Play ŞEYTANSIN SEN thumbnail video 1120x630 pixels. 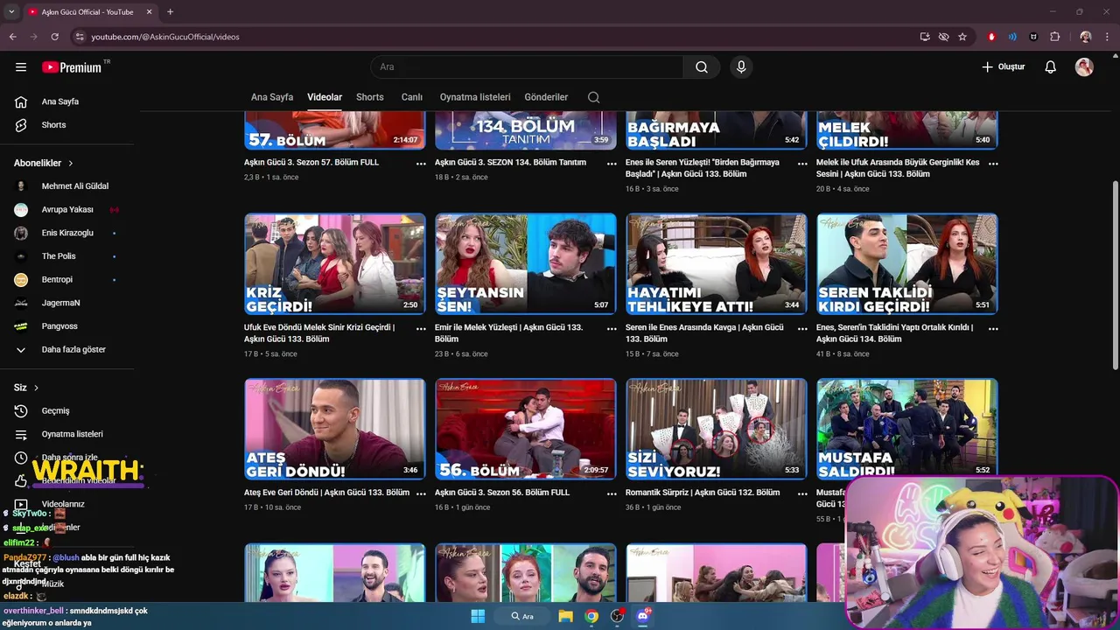(526, 264)
